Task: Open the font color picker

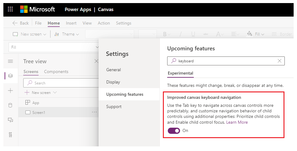Action: click(x=220, y=34)
